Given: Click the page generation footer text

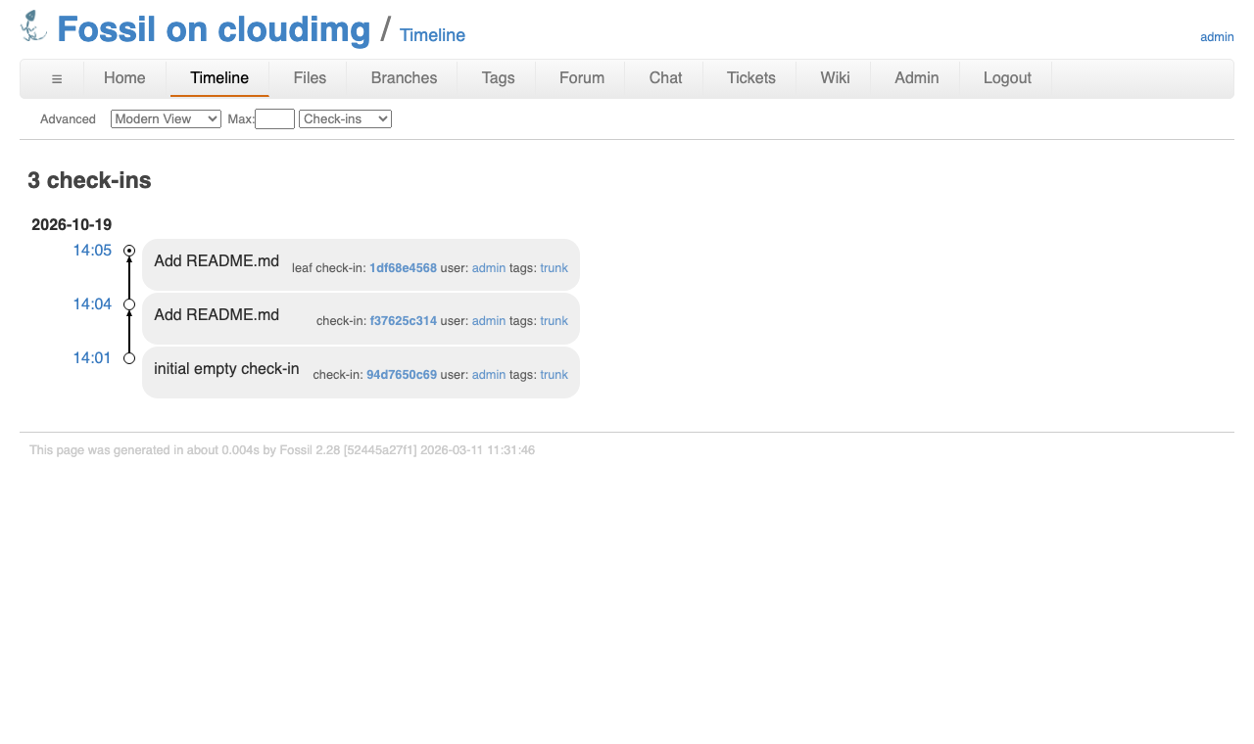Looking at the screenshot, I should click(x=282, y=450).
